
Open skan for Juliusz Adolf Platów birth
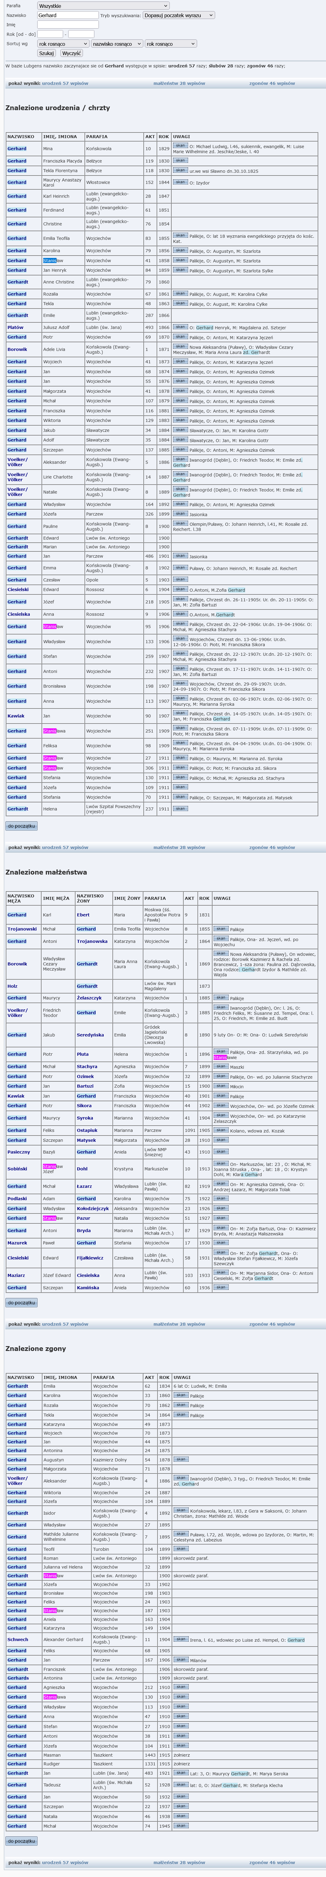coord(181,327)
